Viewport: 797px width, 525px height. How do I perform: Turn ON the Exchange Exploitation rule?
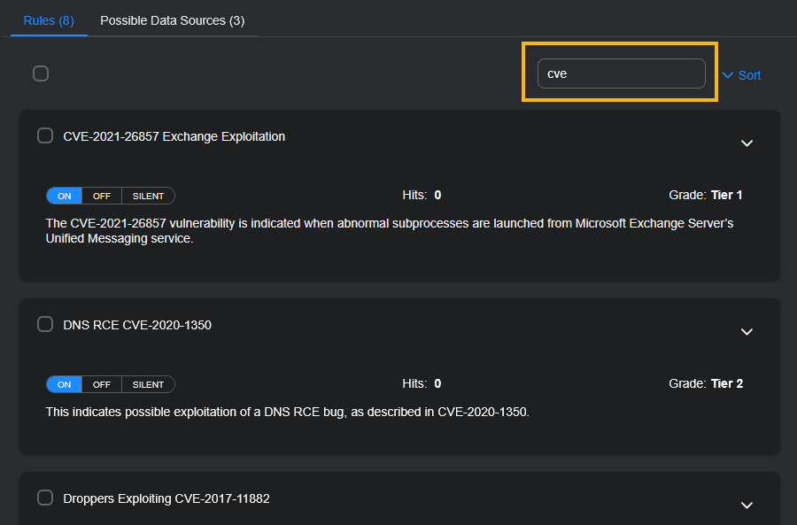click(x=64, y=196)
